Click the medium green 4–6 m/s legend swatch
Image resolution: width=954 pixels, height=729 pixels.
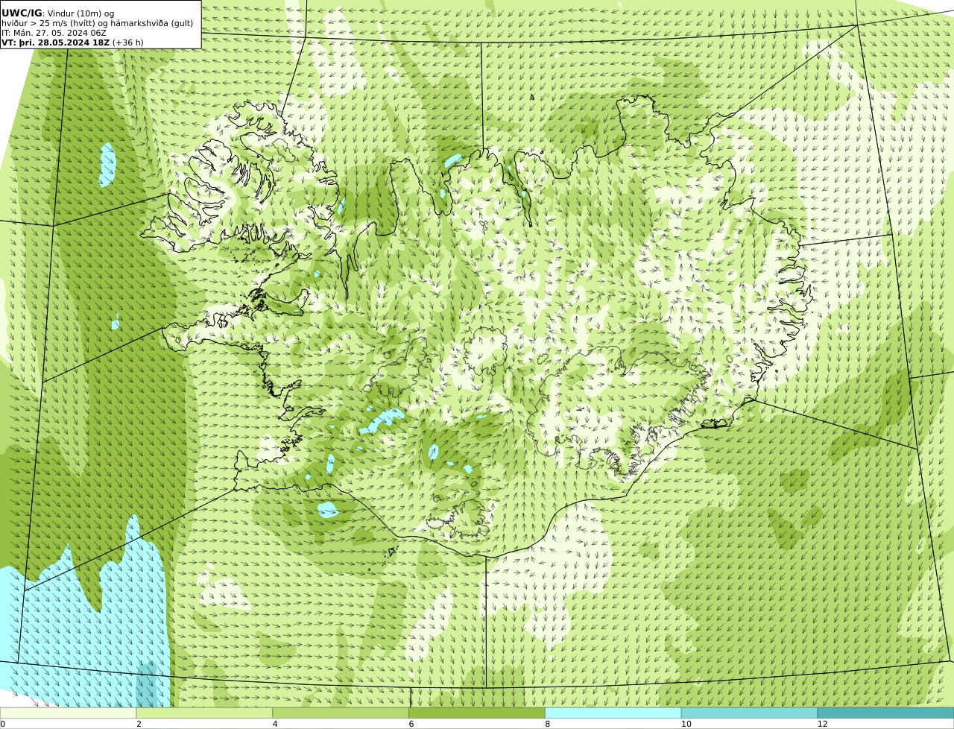(341, 713)
